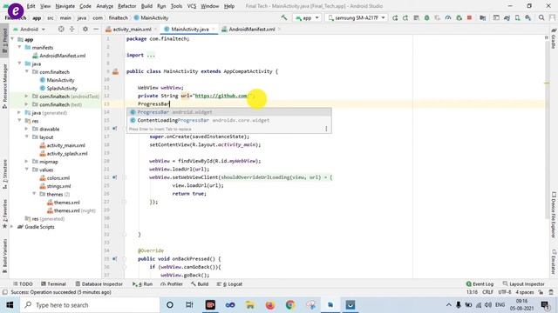Screen dimensions: 558x313
Task: Open the VCS menu
Action: pyautogui.click(x=192, y=6)
